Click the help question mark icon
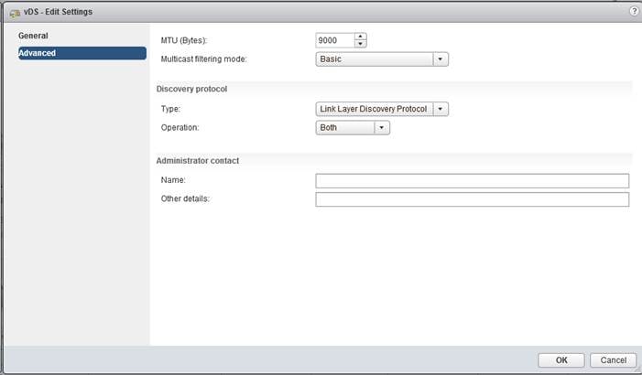Image resolution: width=642 pixels, height=375 pixels. pyautogui.click(x=634, y=12)
